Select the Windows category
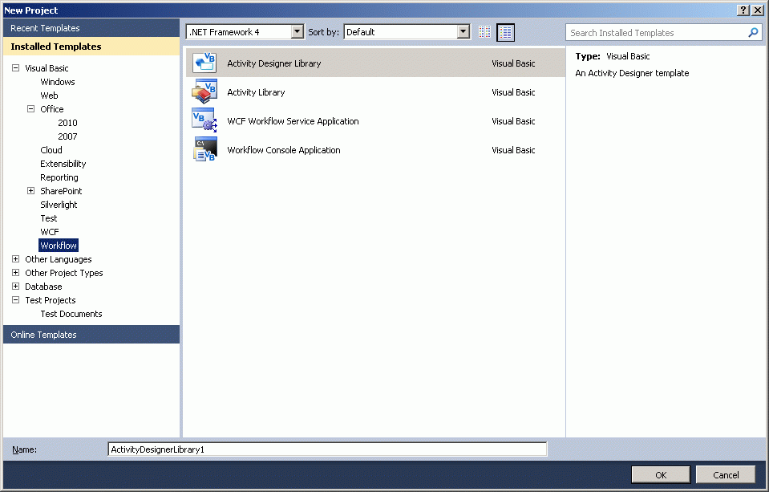The height and width of the screenshot is (492, 769). pyautogui.click(x=58, y=82)
